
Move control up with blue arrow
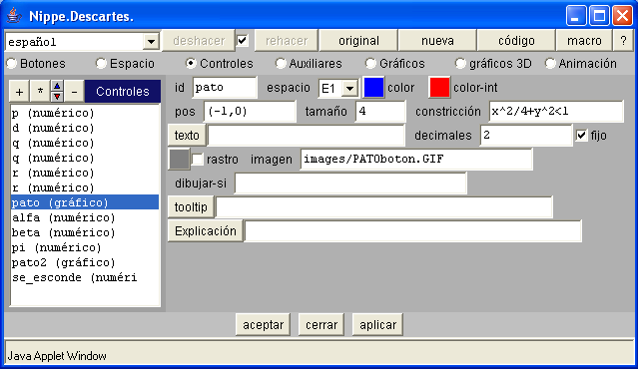click(57, 86)
